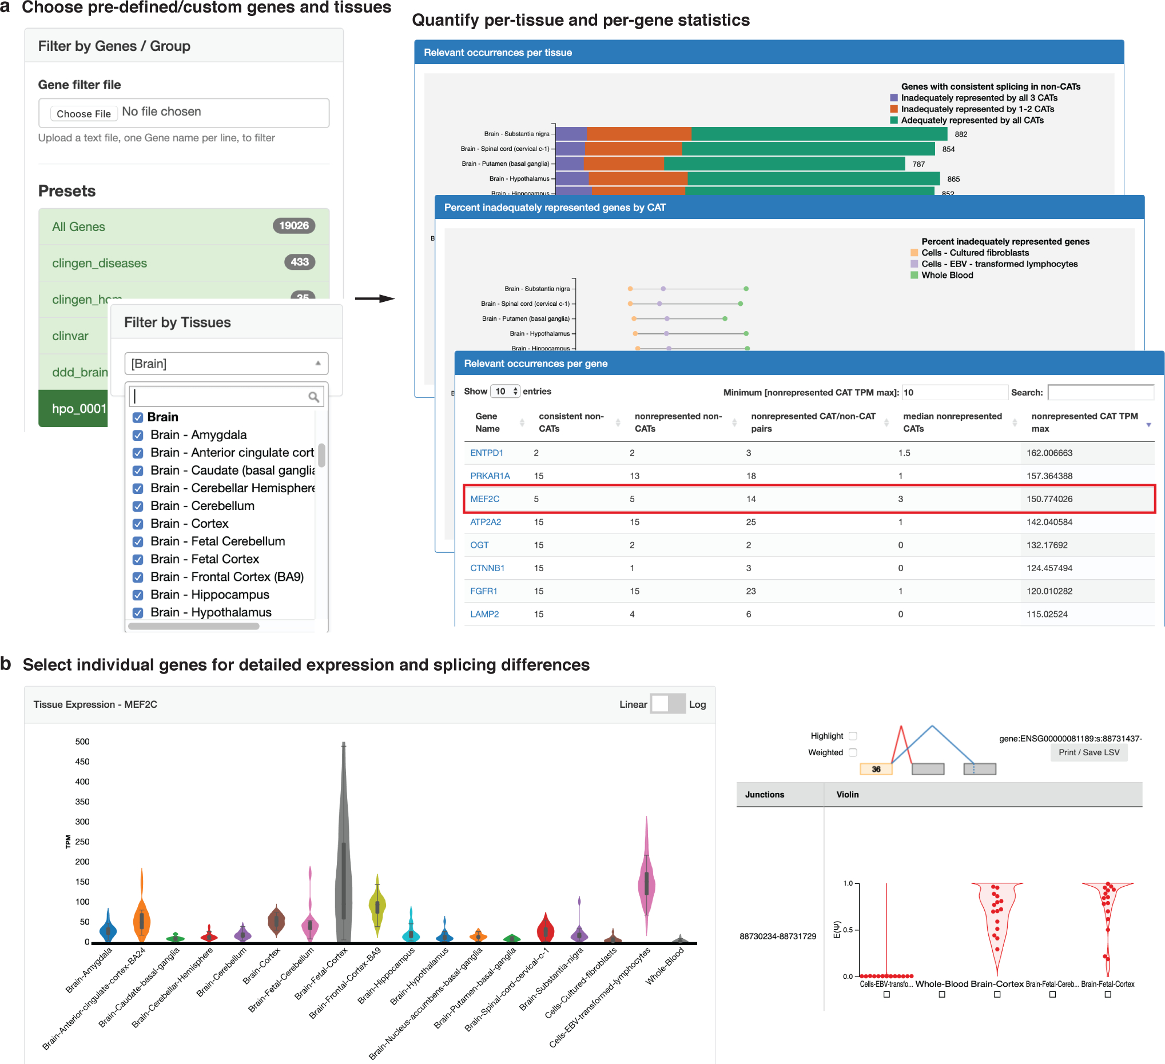
Task: Open the ENTPD1 gene link
Action: 487,453
